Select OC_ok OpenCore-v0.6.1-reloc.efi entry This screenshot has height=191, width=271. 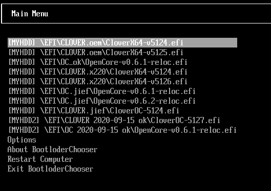(x=98, y=62)
